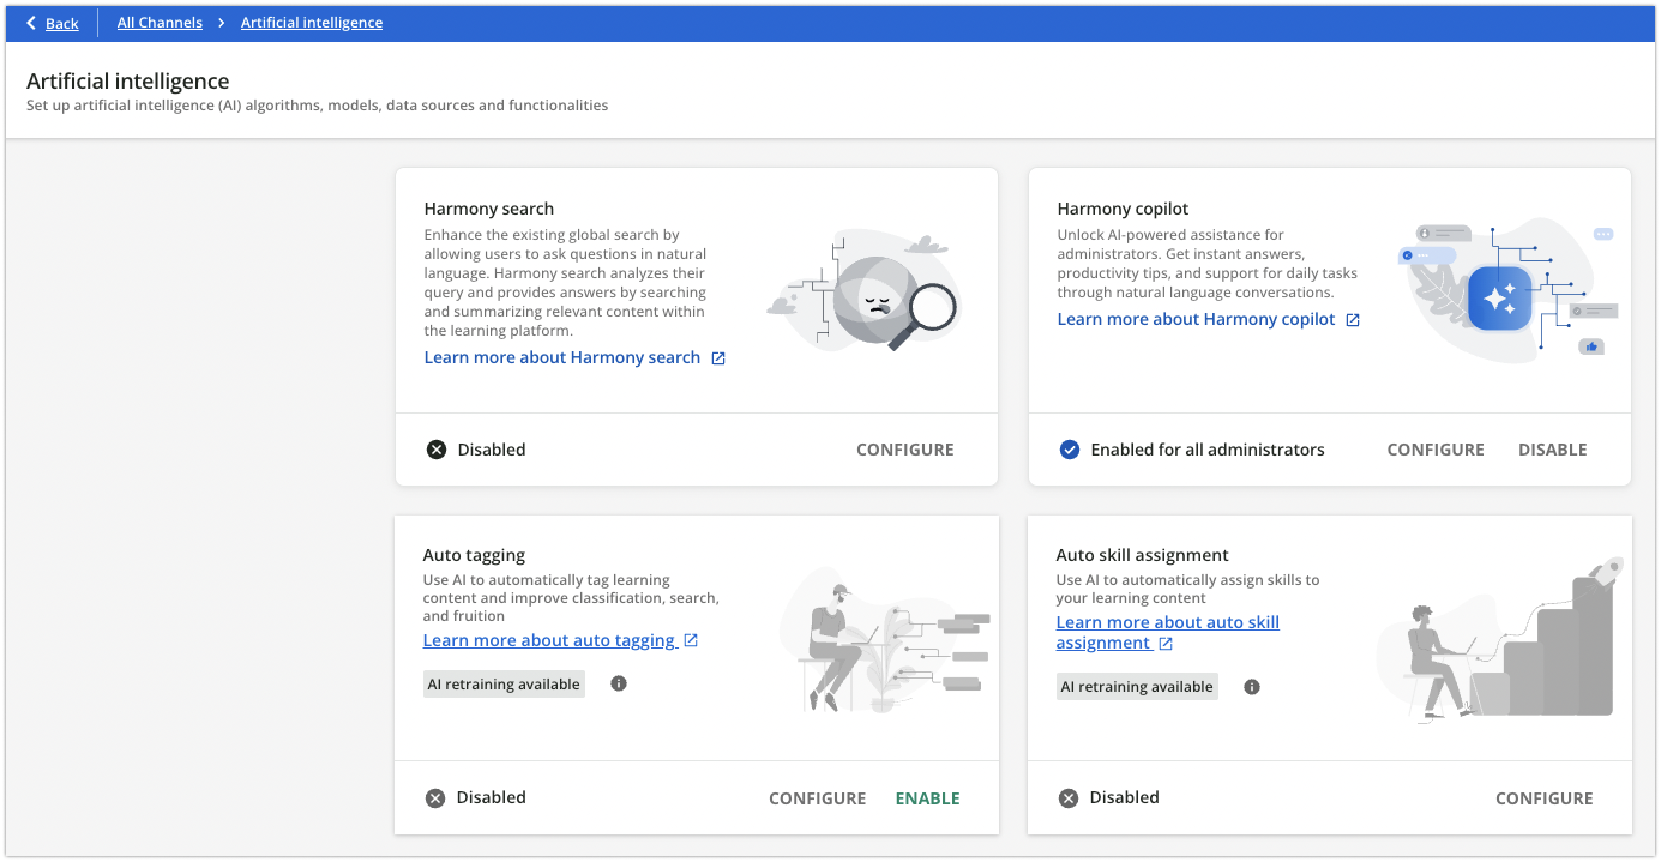1661x862 pixels.
Task: Click the Back arrow chevron icon
Action: 31,23
